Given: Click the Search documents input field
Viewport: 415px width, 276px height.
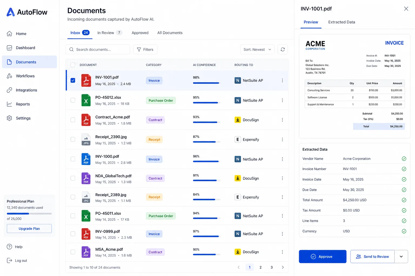Looking at the screenshot, I should [x=98, y=49].
